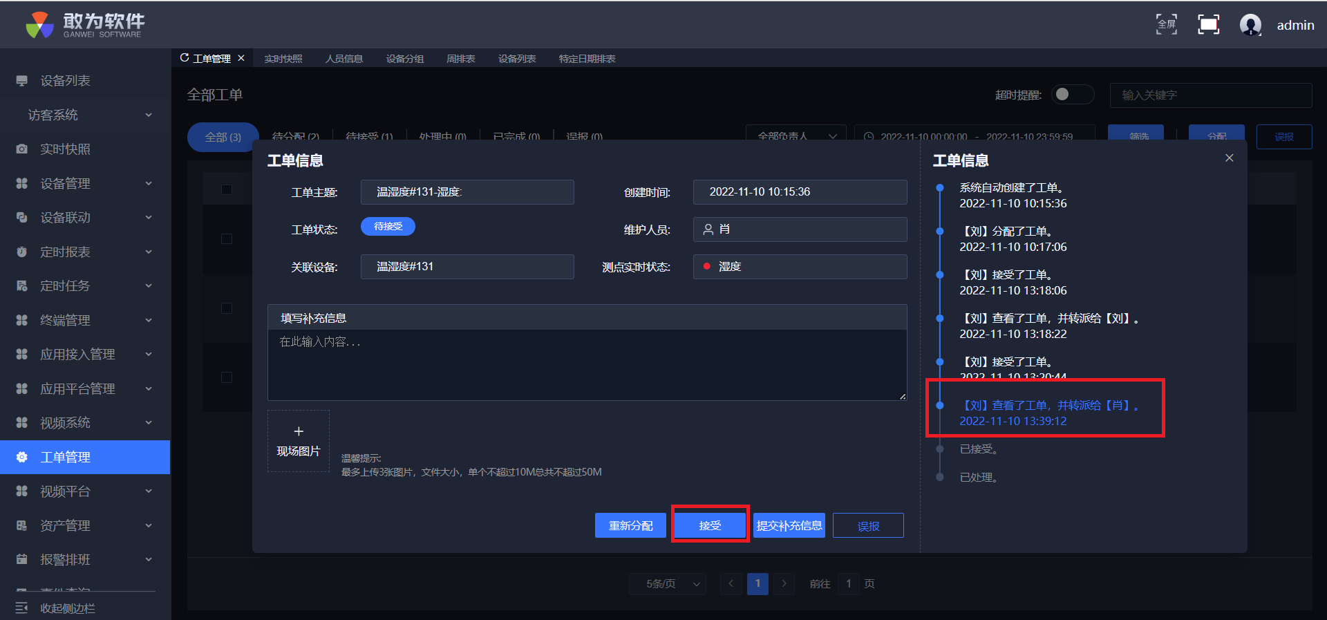The height and width of the screenshot is (620, 1327).
Task: Click the 收起侧边栏 collapse icon
Action: pos(22,608)
